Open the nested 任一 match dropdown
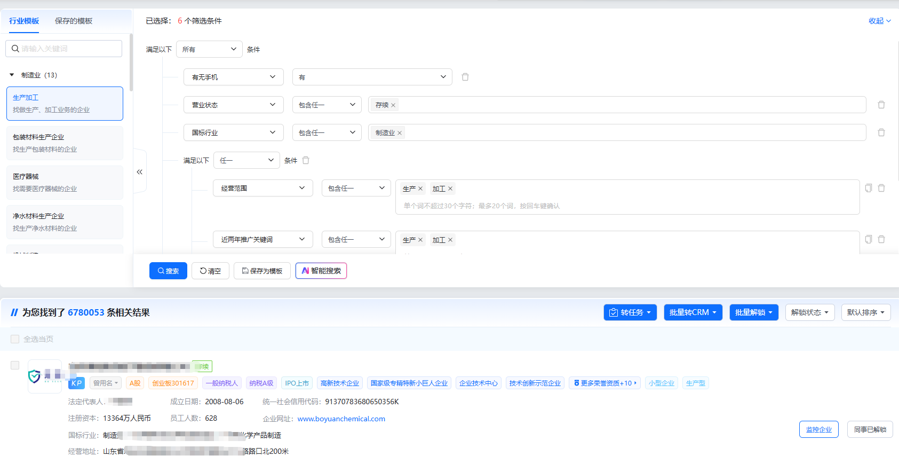 coord(246,160)
